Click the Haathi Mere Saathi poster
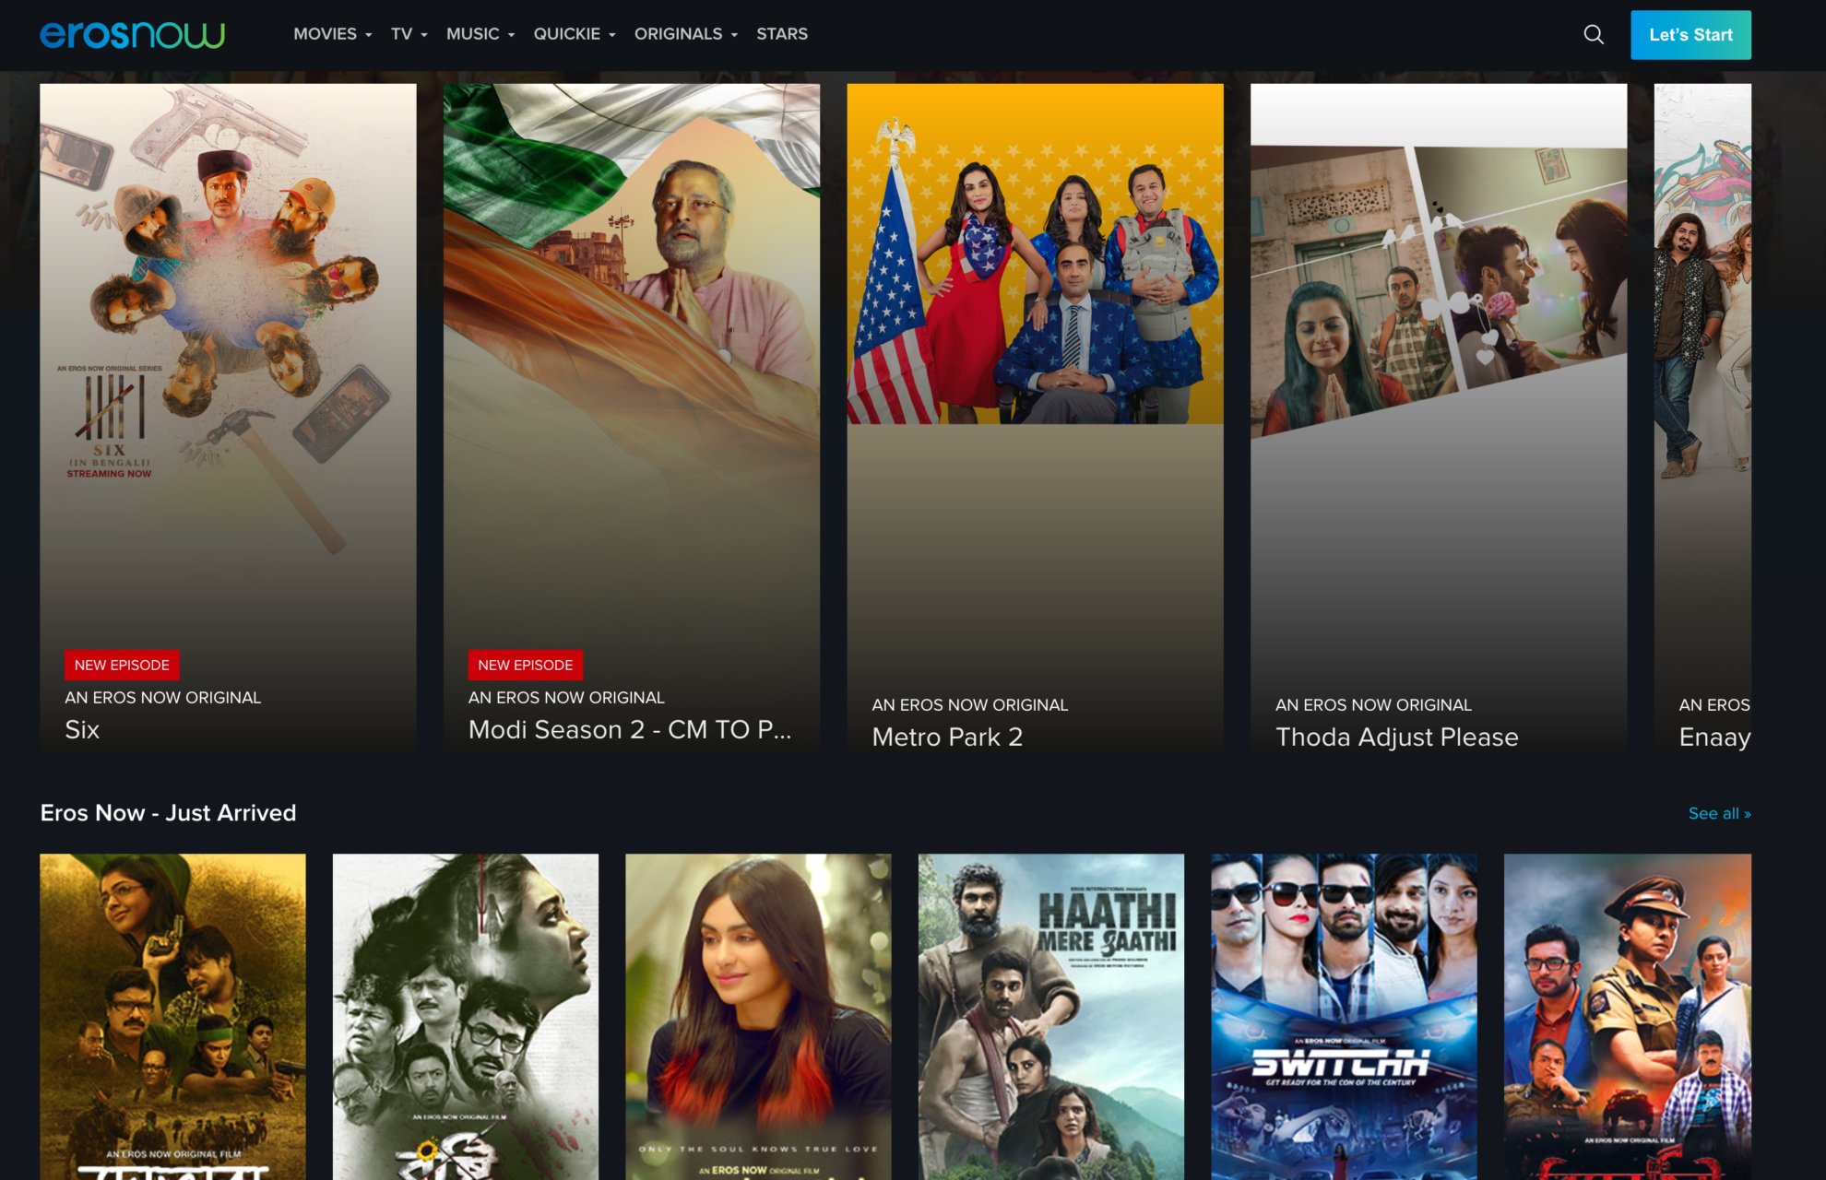The image size is (1826, 1180). 1050,1014
